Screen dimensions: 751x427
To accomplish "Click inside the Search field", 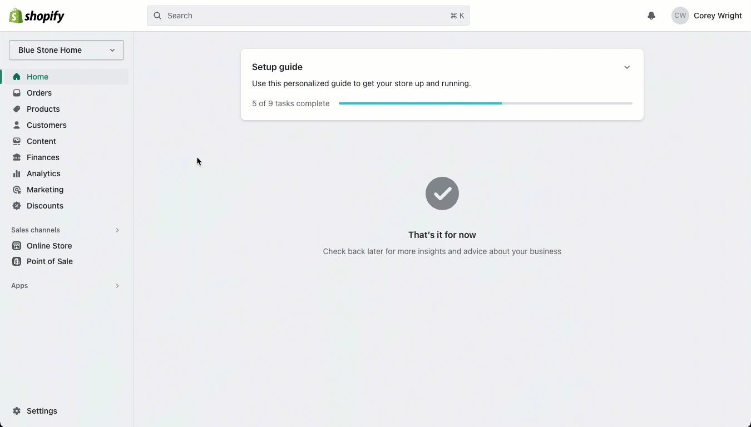I will 308,16.
